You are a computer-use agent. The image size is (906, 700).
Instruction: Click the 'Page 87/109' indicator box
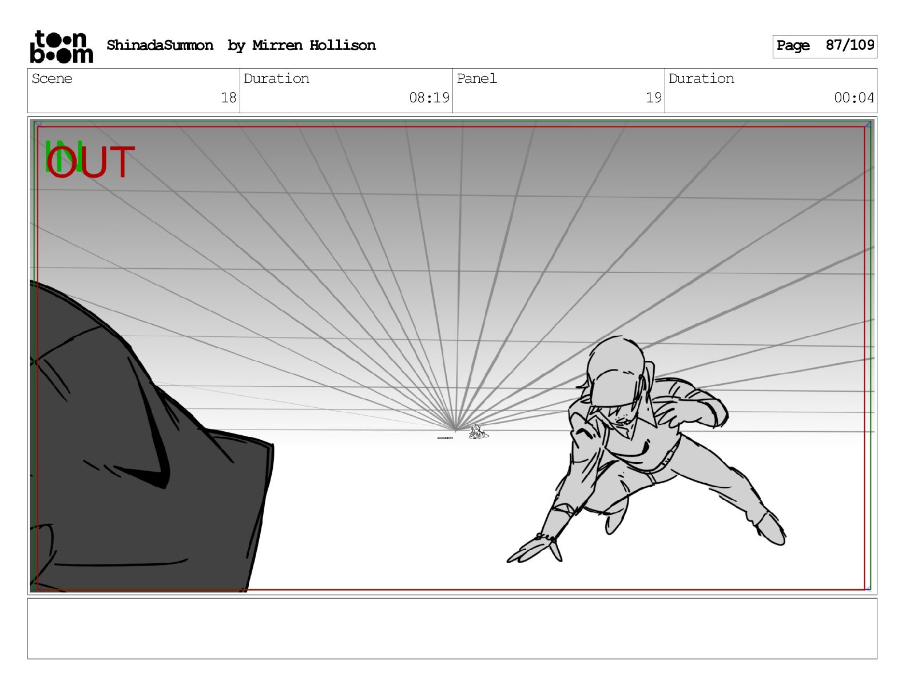point(824,46)
